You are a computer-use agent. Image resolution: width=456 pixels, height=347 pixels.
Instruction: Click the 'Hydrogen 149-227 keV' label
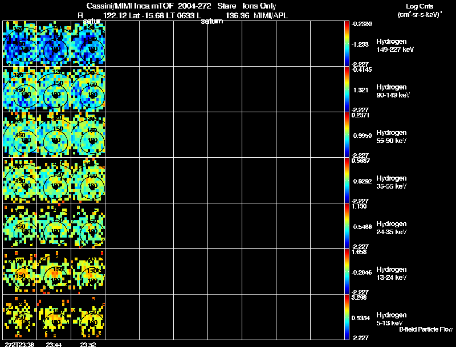[x=395, y=46]
